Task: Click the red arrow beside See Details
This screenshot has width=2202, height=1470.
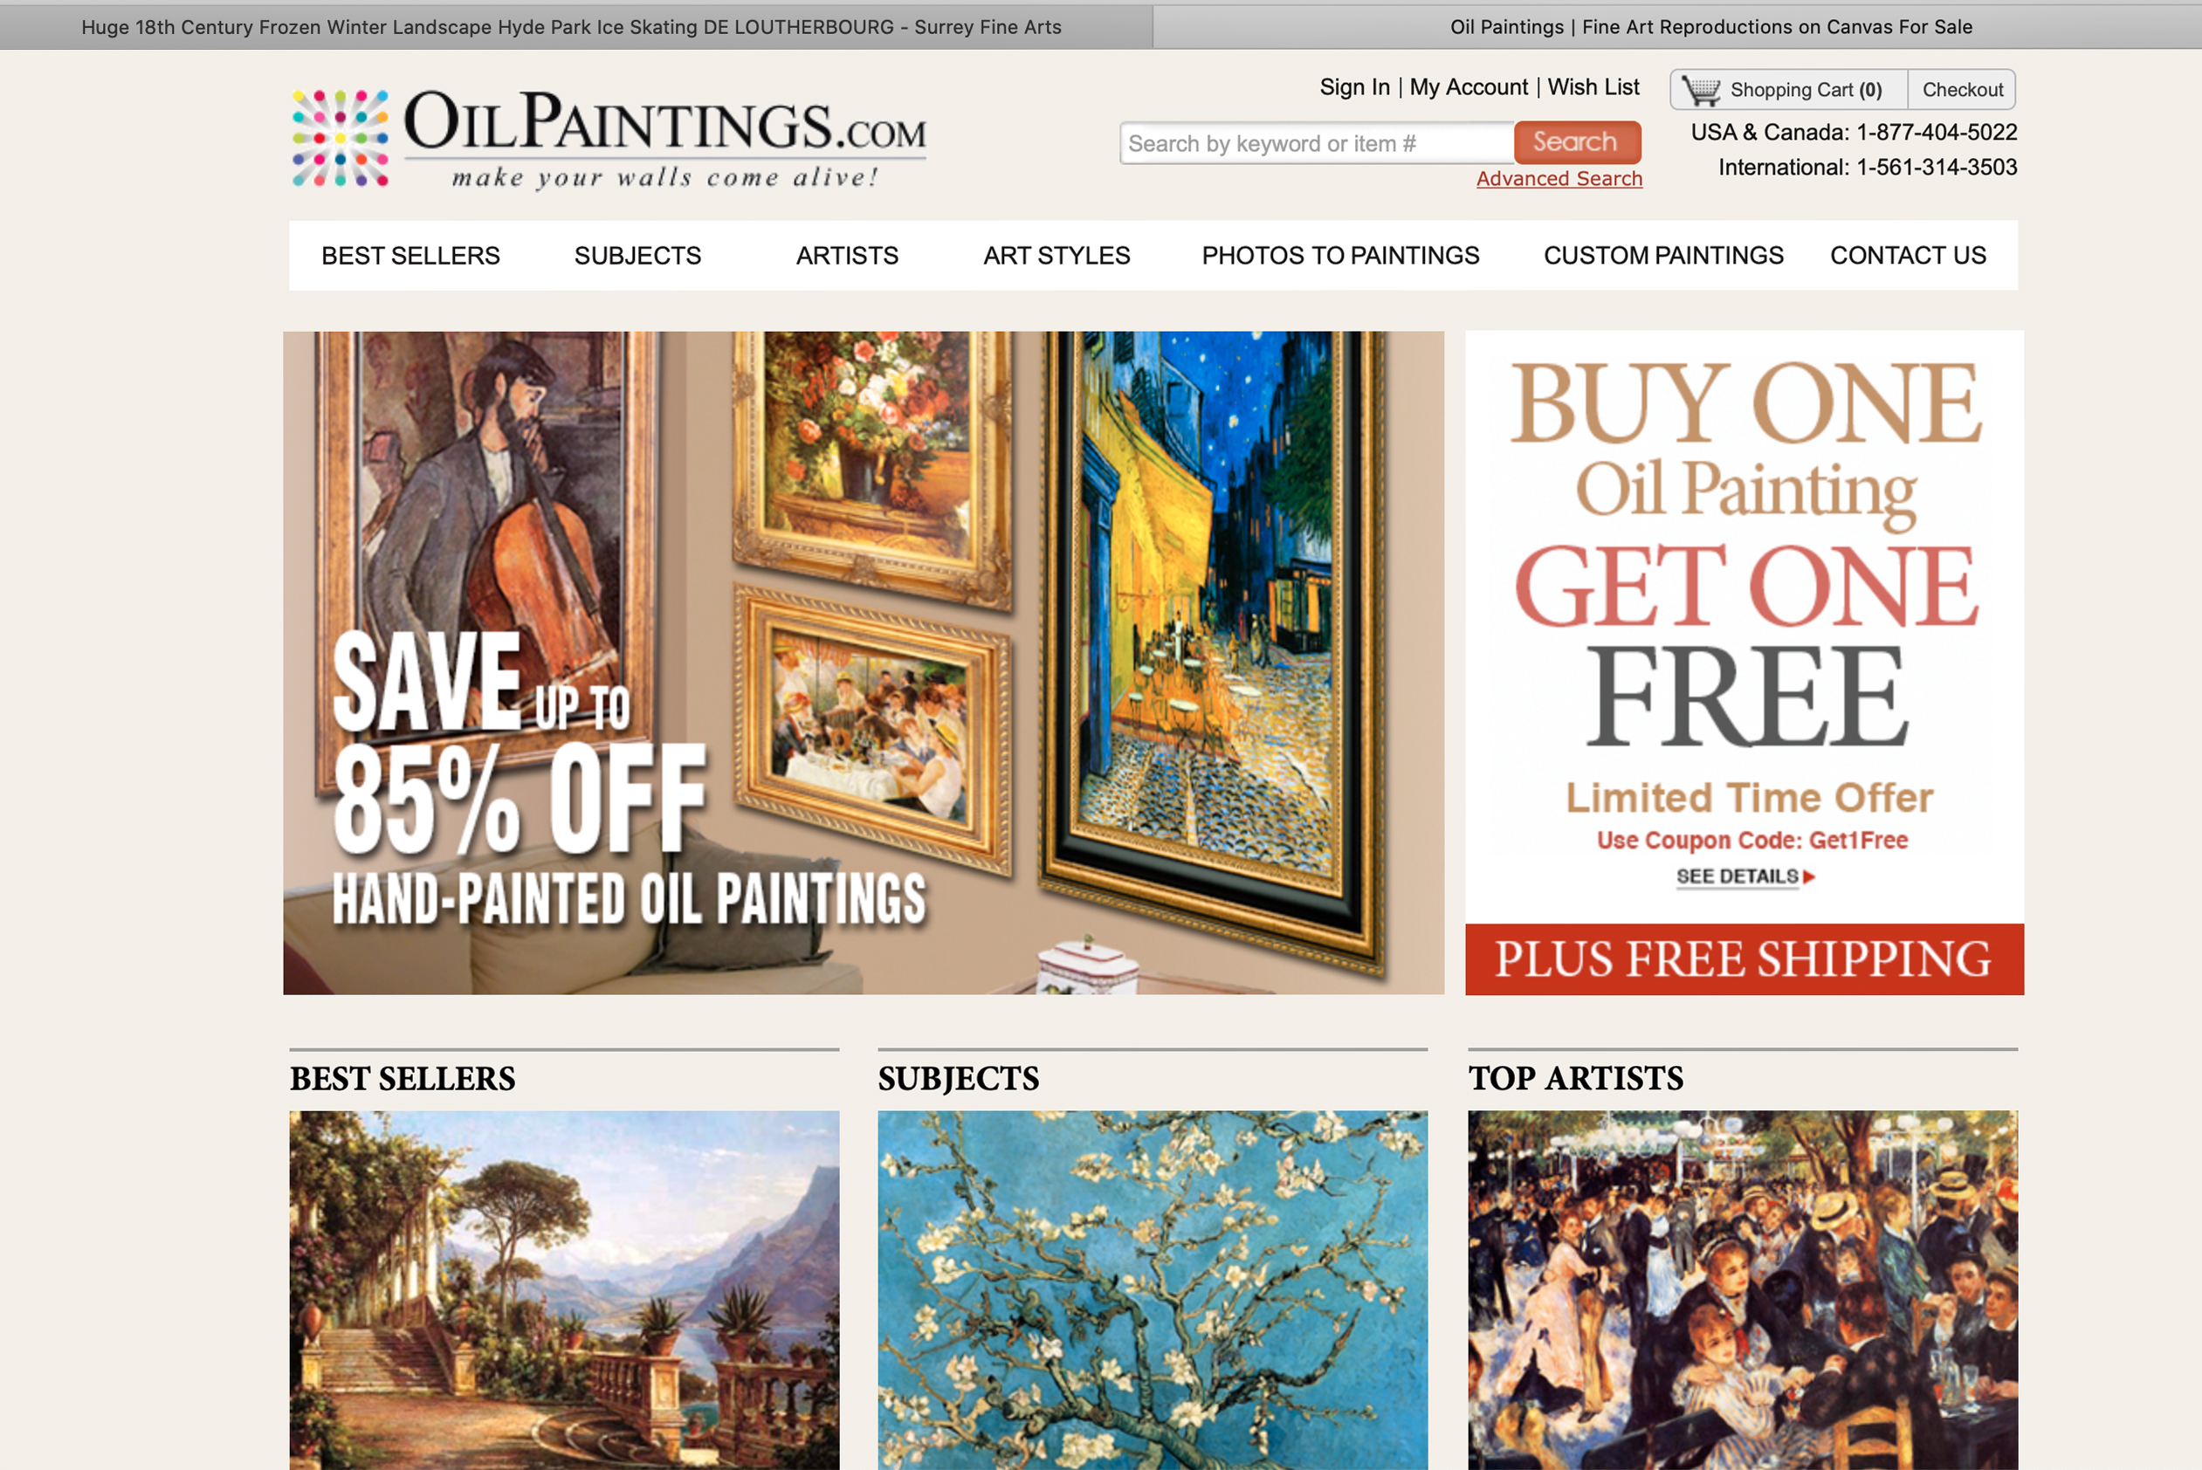Action: click(x=1809, y=876)
